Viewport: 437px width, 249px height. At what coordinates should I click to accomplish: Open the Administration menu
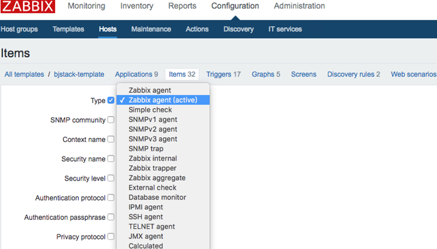tap(299, 6)
